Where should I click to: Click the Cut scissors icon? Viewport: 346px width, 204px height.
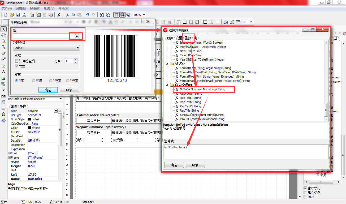(67, 15)
